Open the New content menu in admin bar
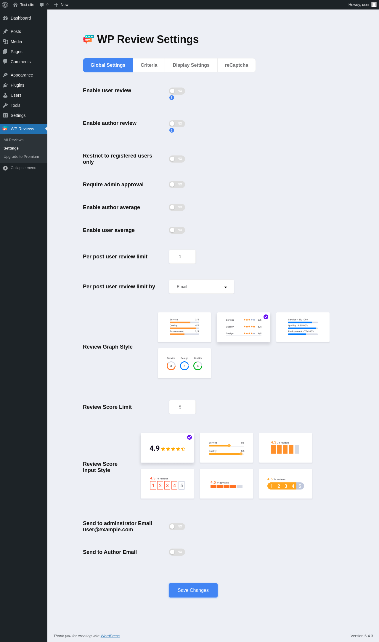This screenshot has width=379, height=642. coord(61,5)
